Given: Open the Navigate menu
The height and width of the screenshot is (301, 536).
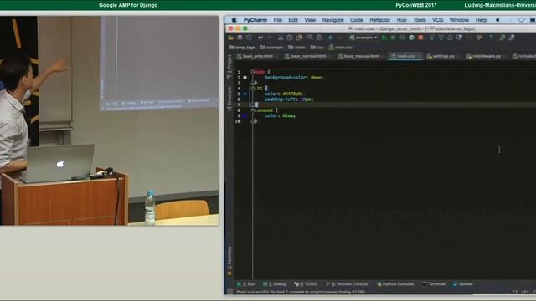Looking at the screenshot, I should click(x=332, y=20).
